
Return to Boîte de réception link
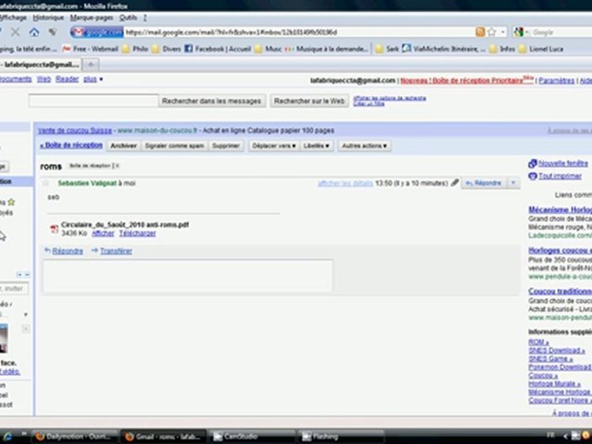coord(72,146)
